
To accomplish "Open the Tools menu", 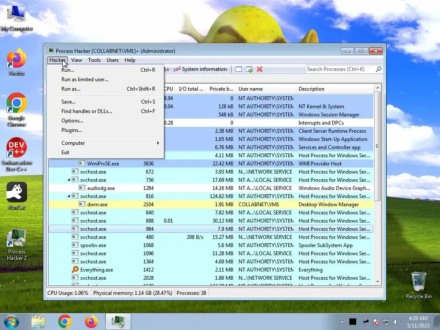I will tap(94, 60).
